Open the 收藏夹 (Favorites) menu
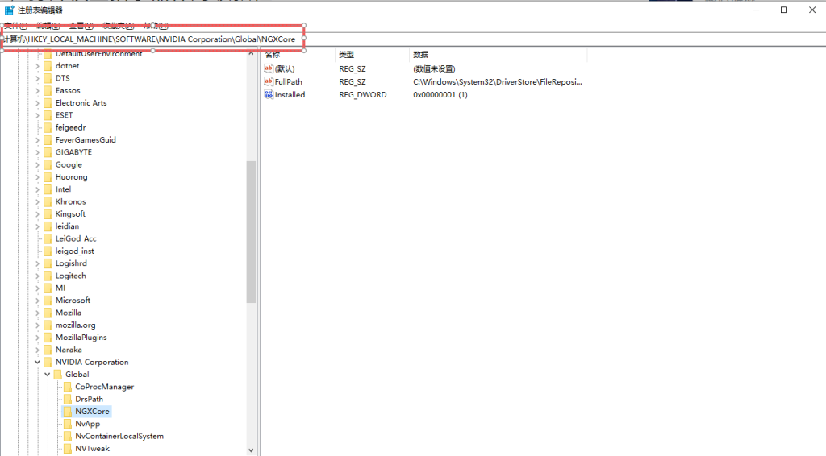 tap(118, 26)
